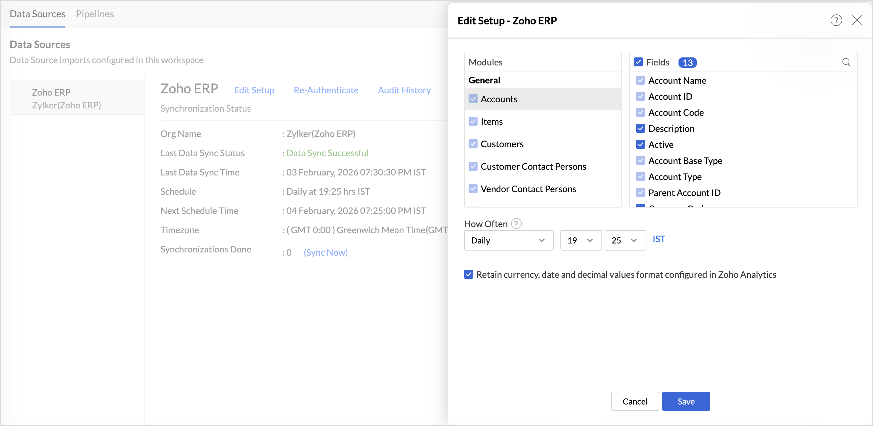Viewport: 873px width, 426px height.
Task: Close the Edit Setup panel
Action: (x=856, y=20)
